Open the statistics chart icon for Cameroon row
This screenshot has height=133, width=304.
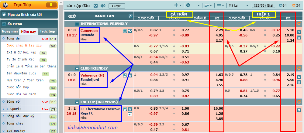pos(299,37)
